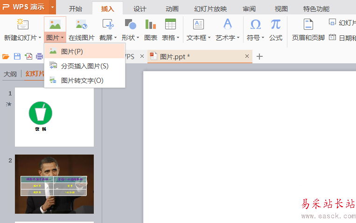Click the 表格 table icon

click(170, 24)
